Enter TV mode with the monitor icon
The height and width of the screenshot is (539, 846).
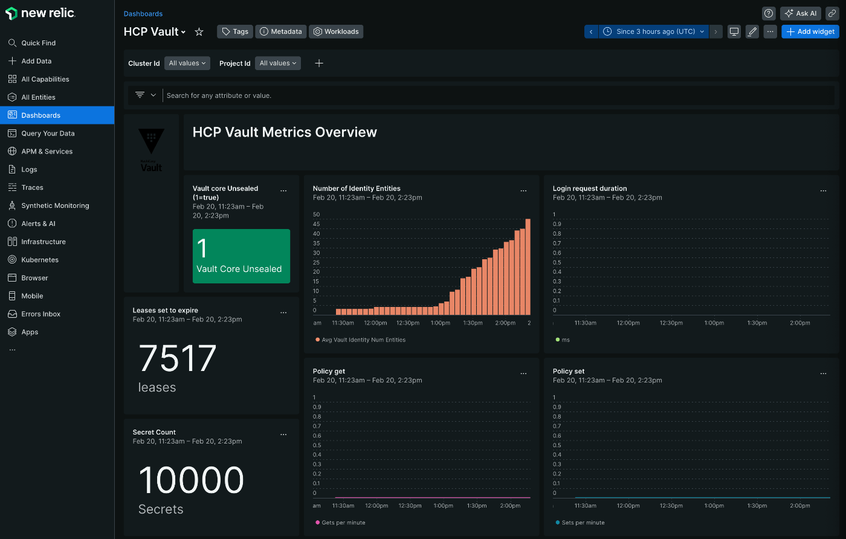[x=734, y=31]
